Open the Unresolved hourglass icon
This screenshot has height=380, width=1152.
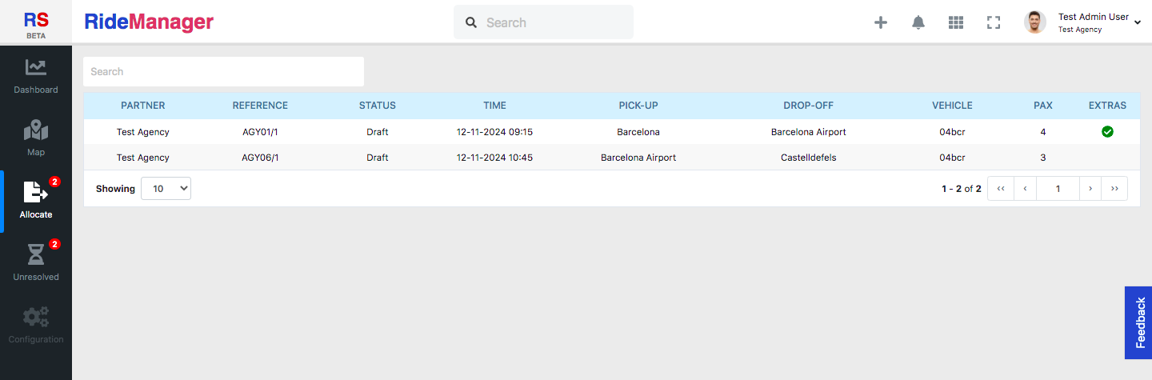[x=35, y=255]
